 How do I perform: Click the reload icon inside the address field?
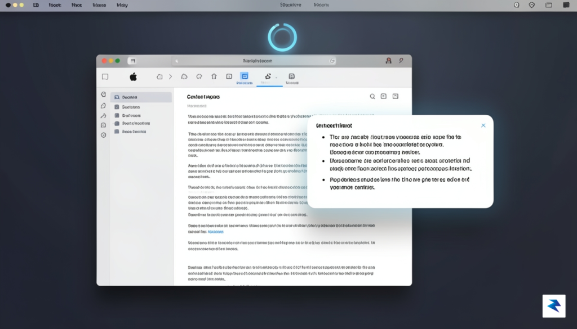[332, 61]
